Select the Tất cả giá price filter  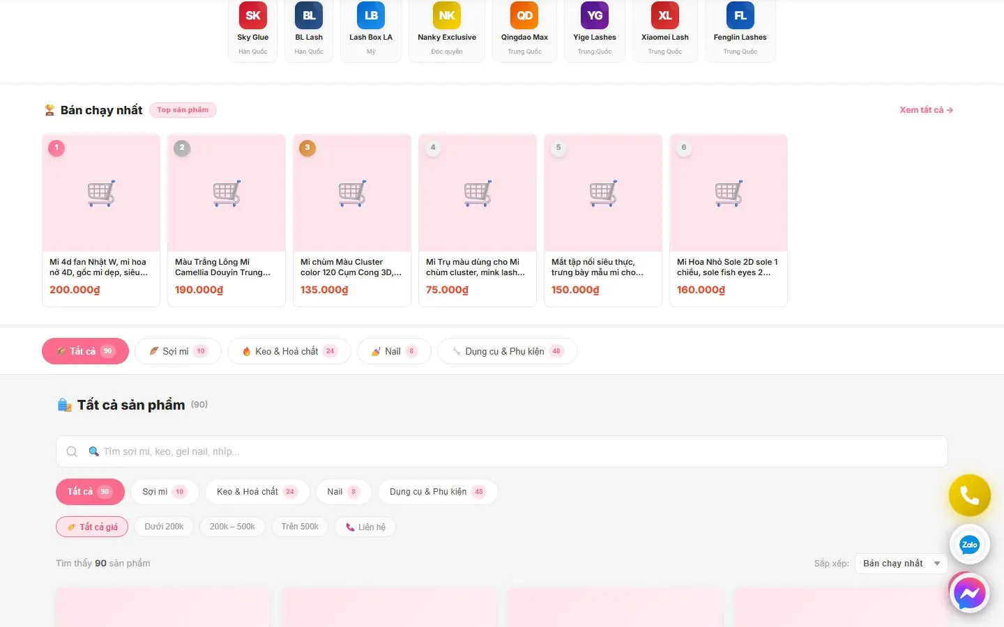pyautogui.click(x=92, y=527)
